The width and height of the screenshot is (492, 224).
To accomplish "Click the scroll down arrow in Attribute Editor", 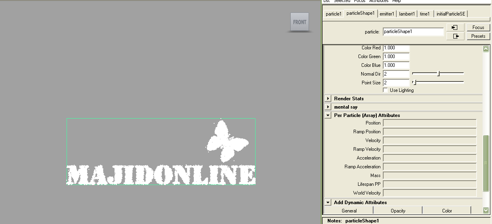I will coord(486,210).
